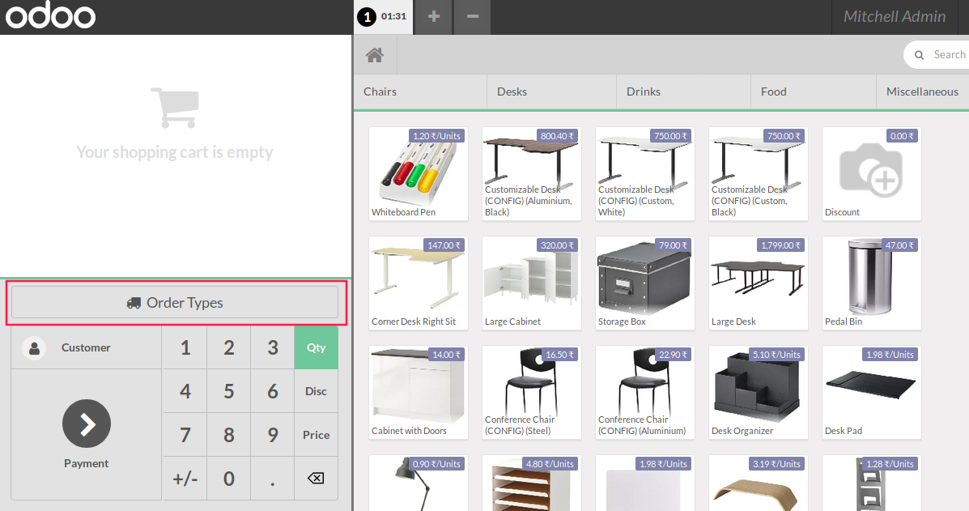Add a new order with plus button
969x511 pixels.
pos(434,17)
